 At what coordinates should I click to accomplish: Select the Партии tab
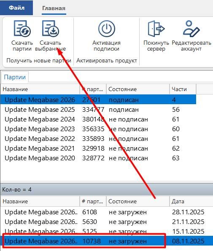pyautogui.click(x=15, y=77)
